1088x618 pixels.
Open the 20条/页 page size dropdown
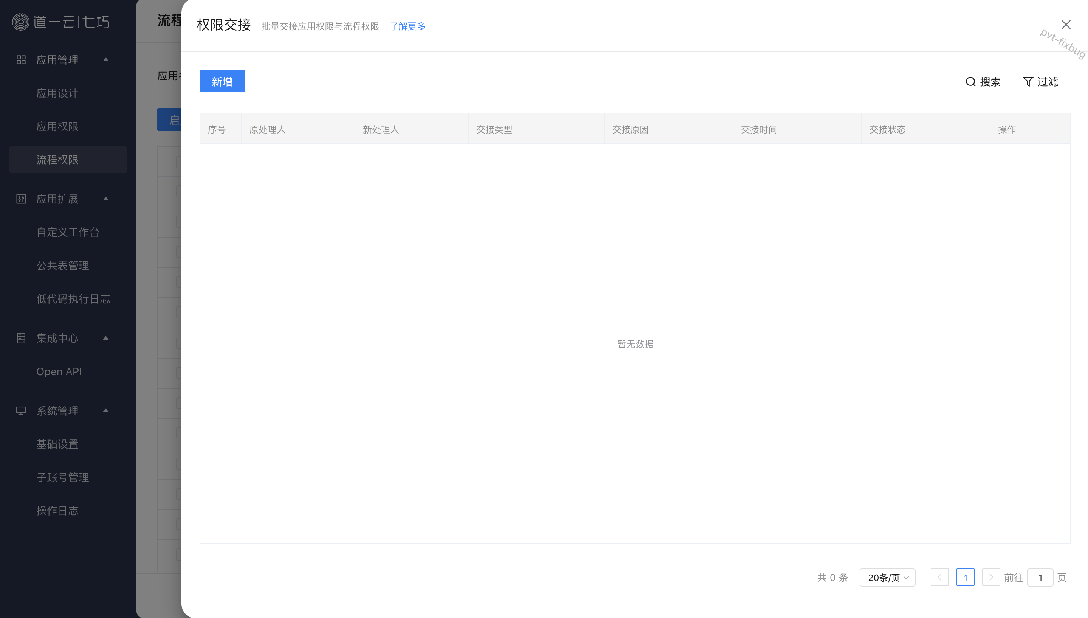(x=887, y=577)
